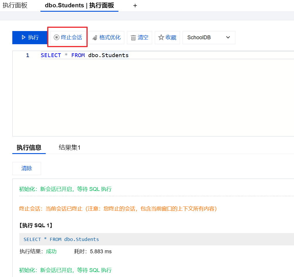Click the SELECT keyword in the editor
The image size is (294, 277).
click(51, 55)
